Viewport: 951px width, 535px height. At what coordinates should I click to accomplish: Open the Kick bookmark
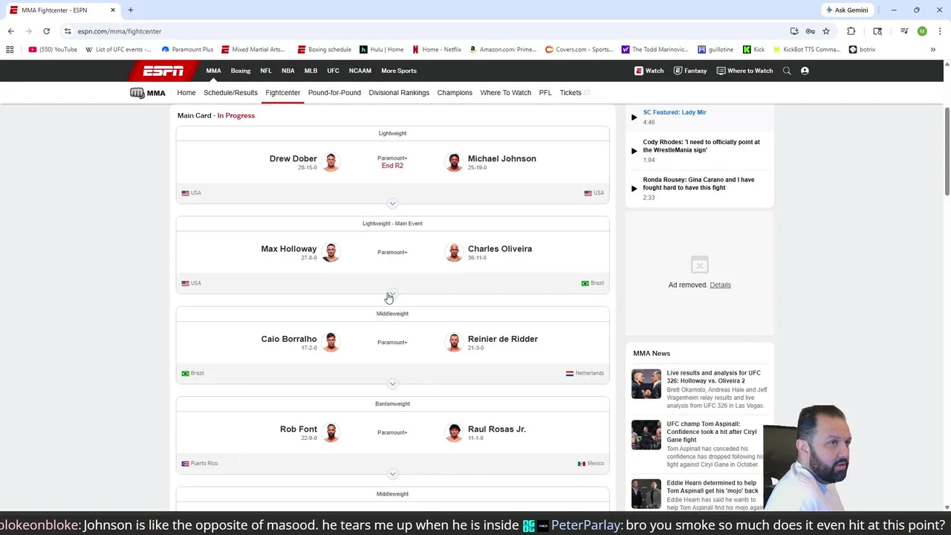coord(753,50)
